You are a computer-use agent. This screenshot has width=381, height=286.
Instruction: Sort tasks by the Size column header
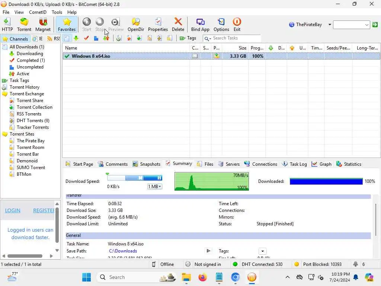pyautogui.click(x=235, y=48)
